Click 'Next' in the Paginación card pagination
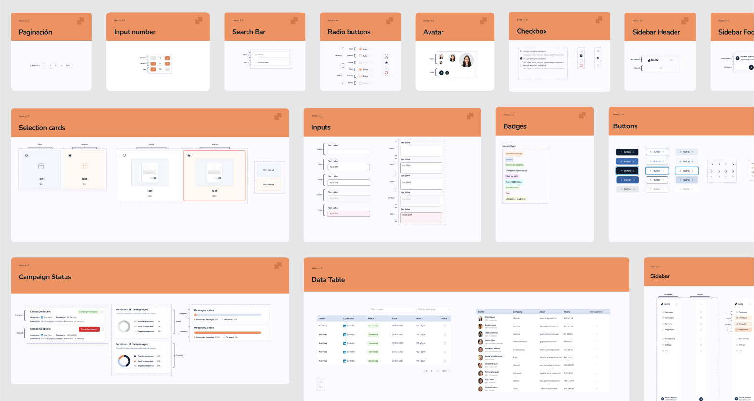Viewport: 754px width, 401px height. [69, 65]
